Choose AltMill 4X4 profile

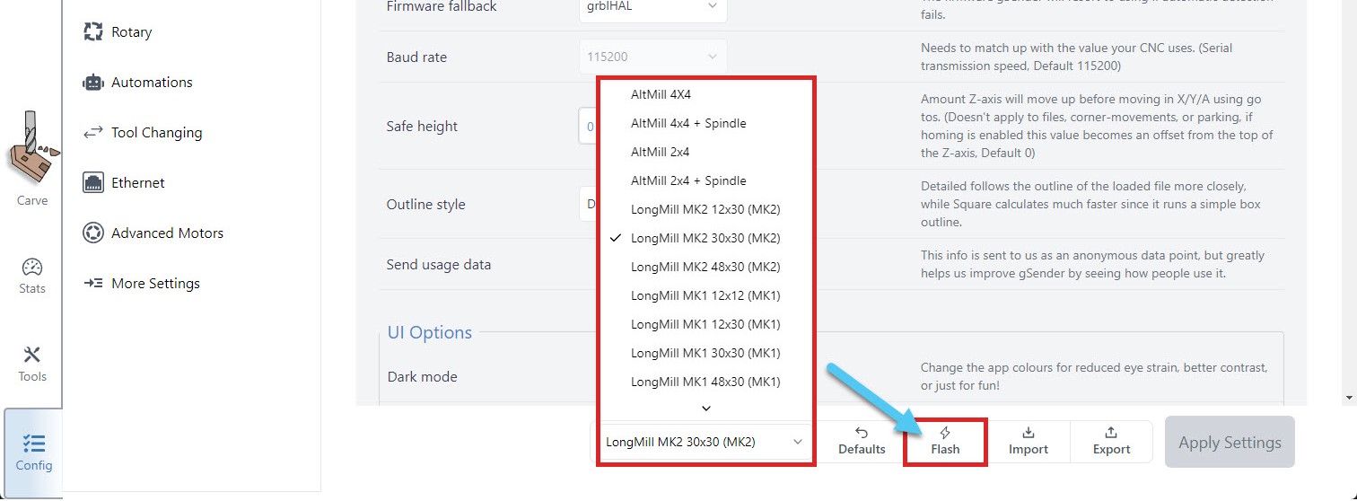pyautogui.click(x=661, y=94)
